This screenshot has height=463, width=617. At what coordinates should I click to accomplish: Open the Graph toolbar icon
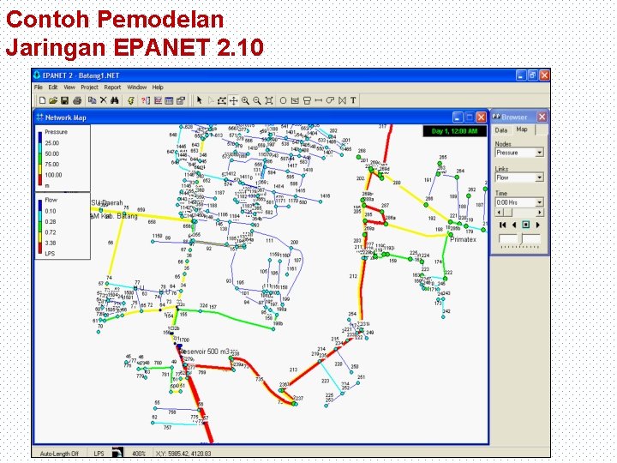[158, 100]
